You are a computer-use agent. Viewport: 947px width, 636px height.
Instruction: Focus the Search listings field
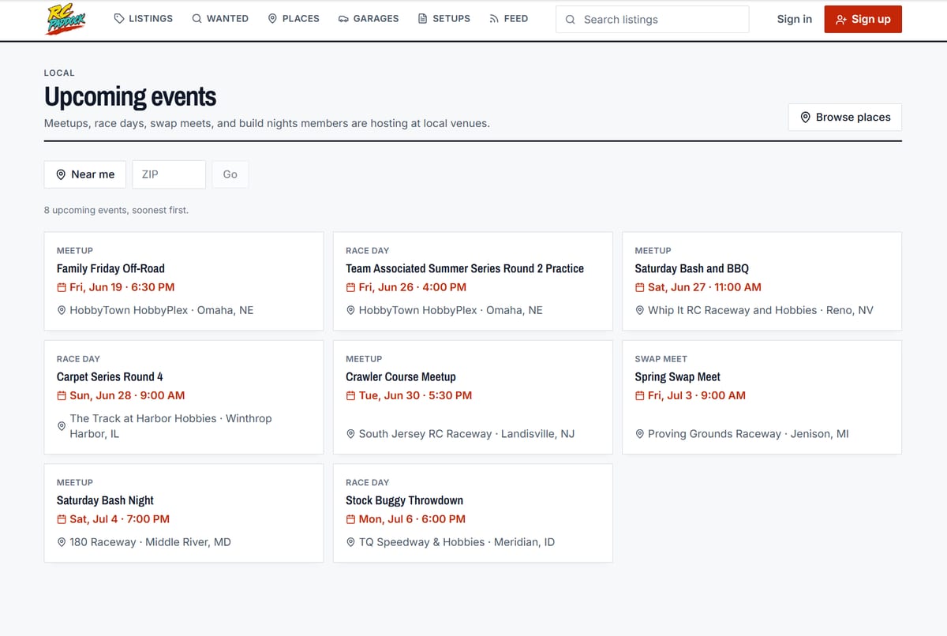(x=653, y=20)
